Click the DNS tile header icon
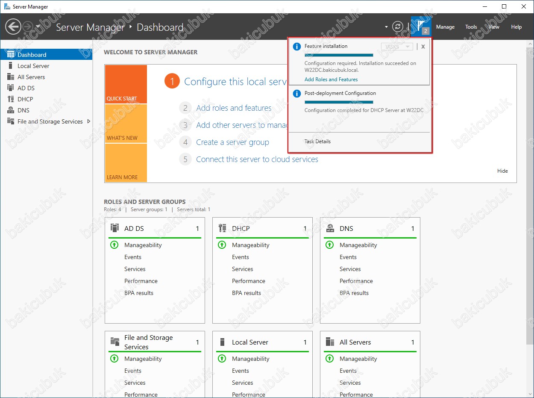 click(330, 228)
